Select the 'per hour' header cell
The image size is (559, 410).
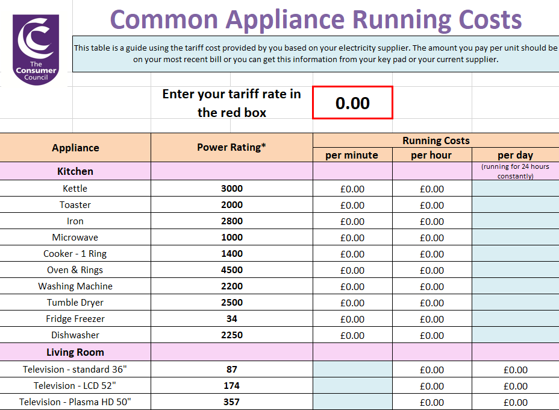tap(432, 155)
